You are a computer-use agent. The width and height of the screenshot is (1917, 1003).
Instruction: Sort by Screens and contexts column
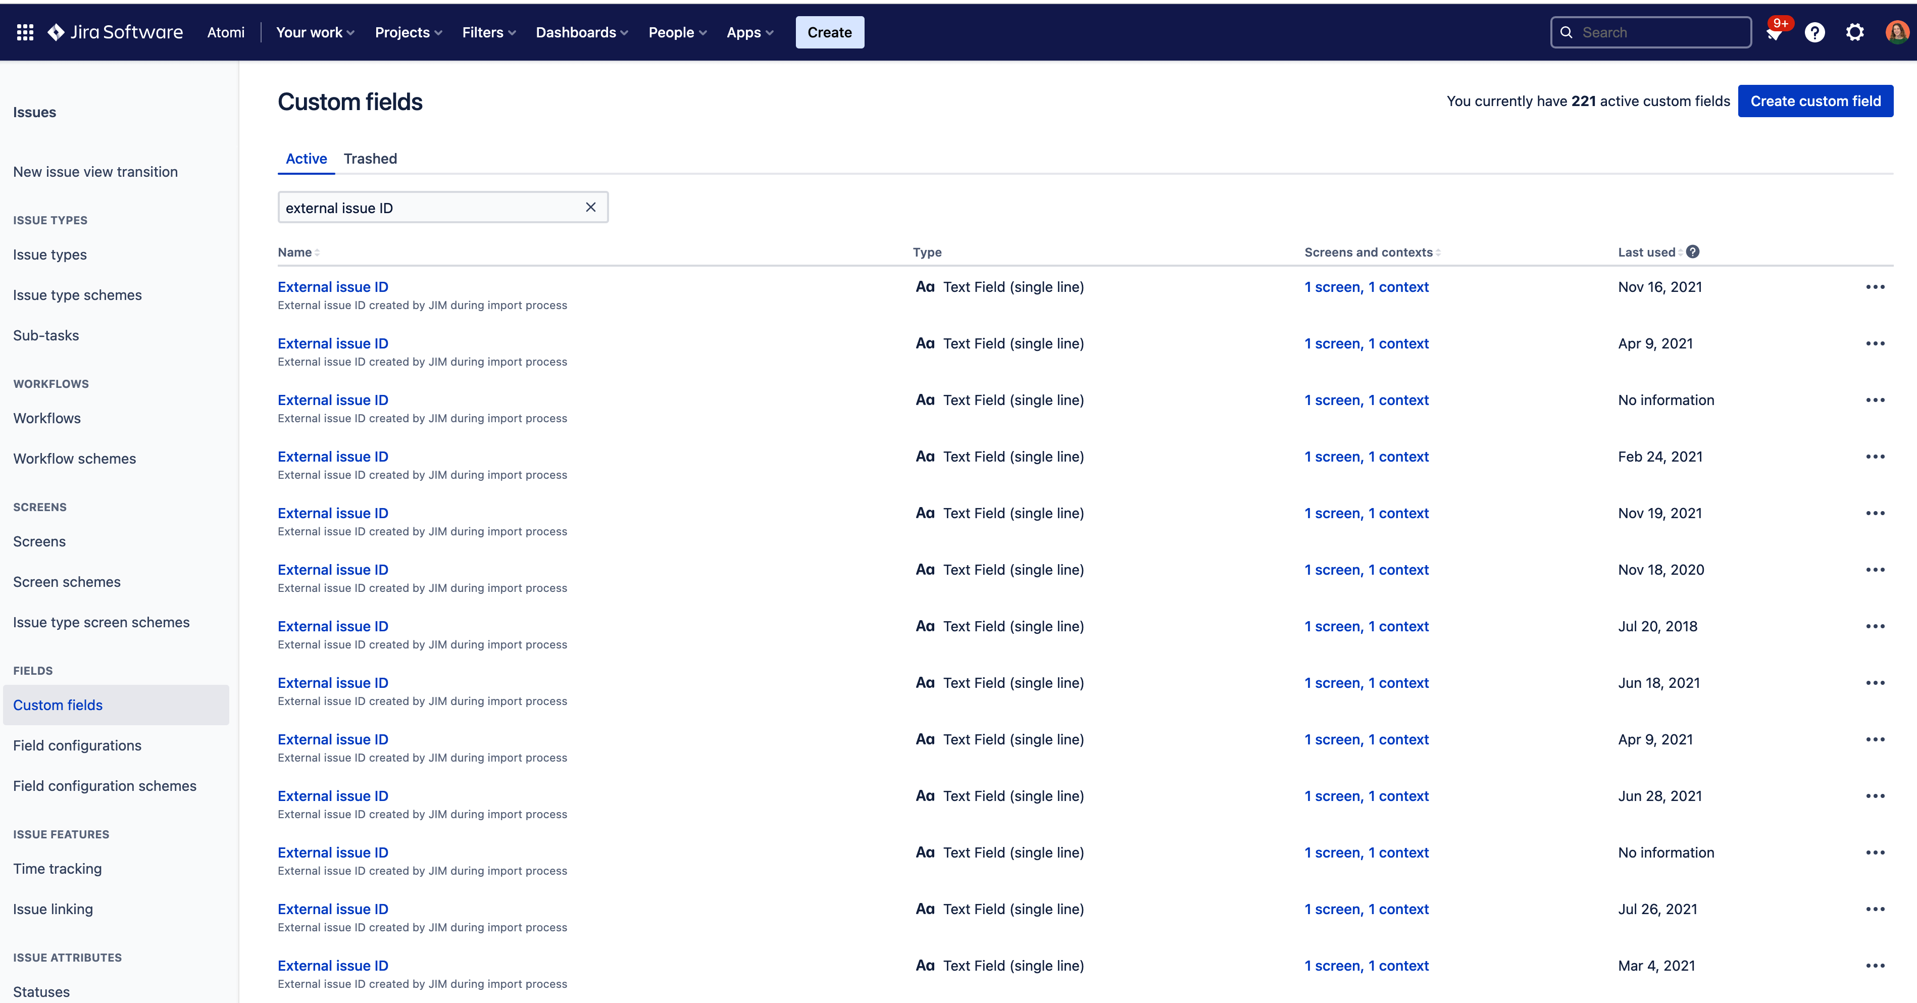click(1372, 252)
